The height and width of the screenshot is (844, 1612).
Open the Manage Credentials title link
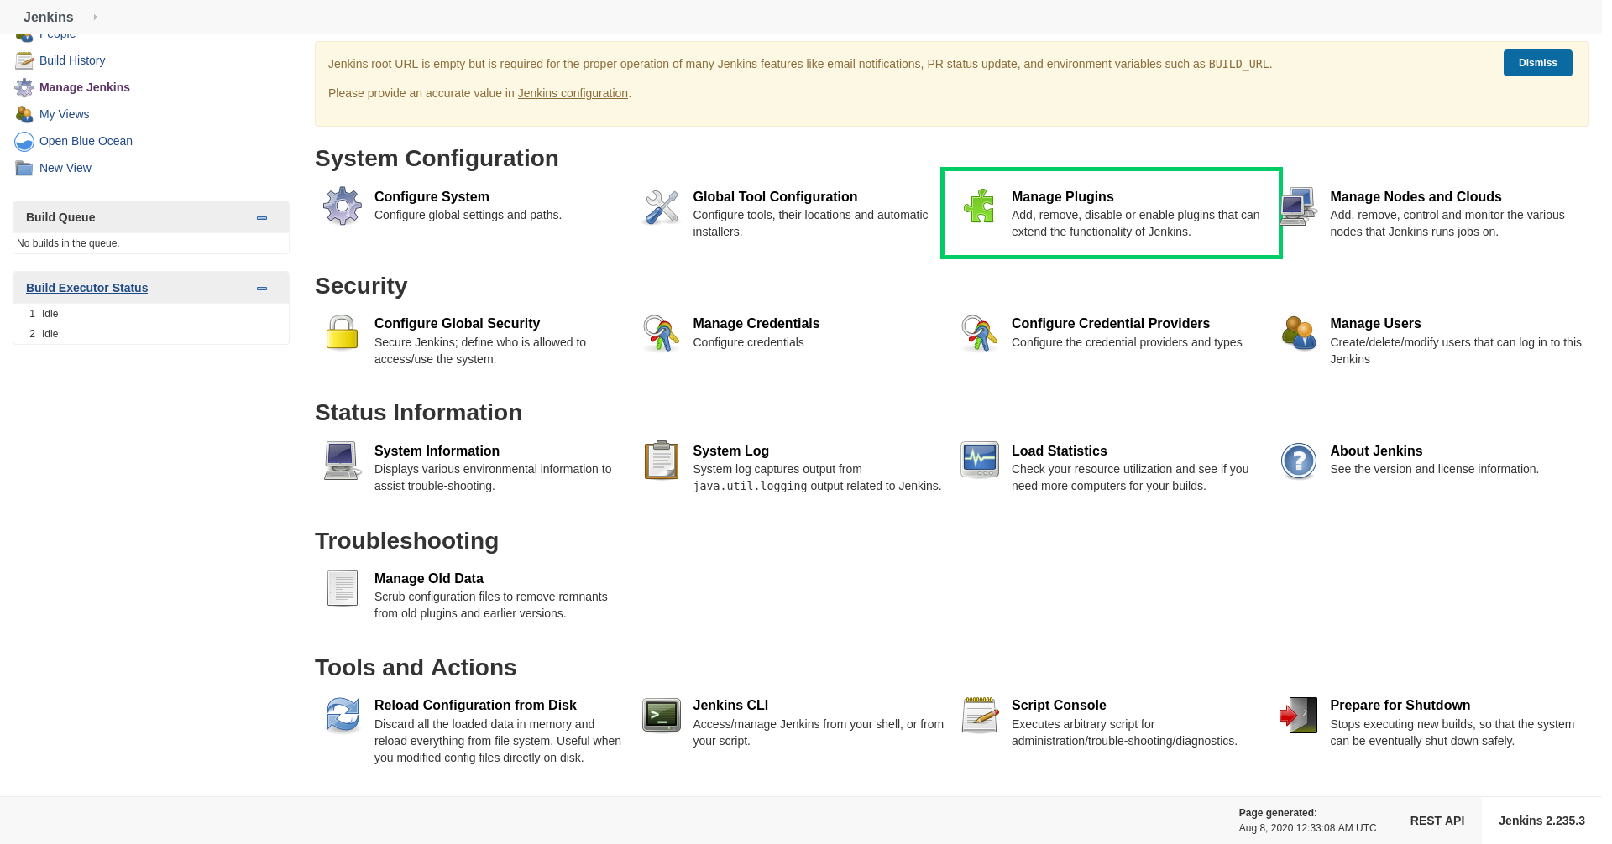[x=756, y=323]
